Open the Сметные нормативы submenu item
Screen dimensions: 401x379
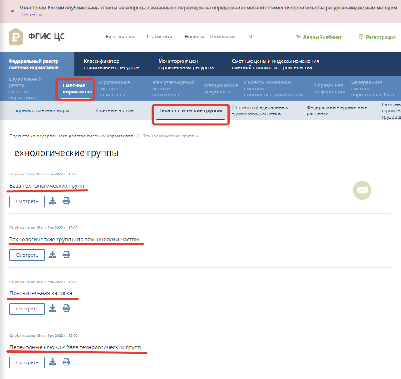point(77,88)
